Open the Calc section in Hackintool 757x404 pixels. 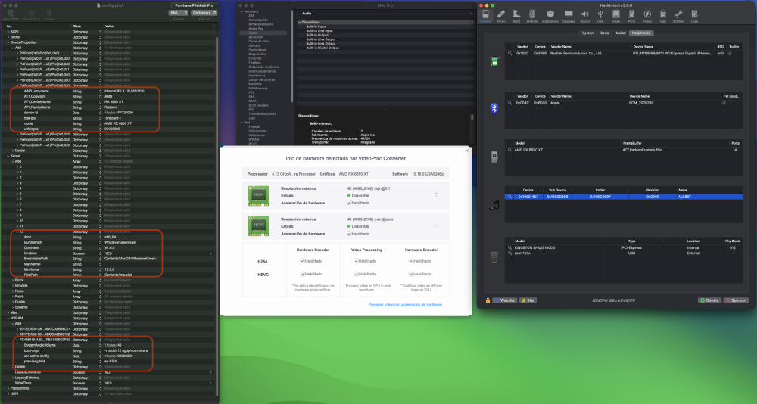pos(663,16)
